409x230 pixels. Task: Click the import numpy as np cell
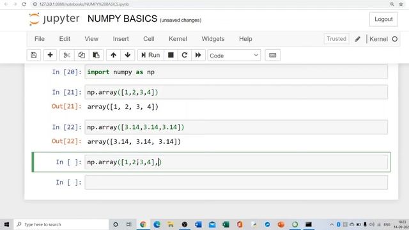coord(236,72)
